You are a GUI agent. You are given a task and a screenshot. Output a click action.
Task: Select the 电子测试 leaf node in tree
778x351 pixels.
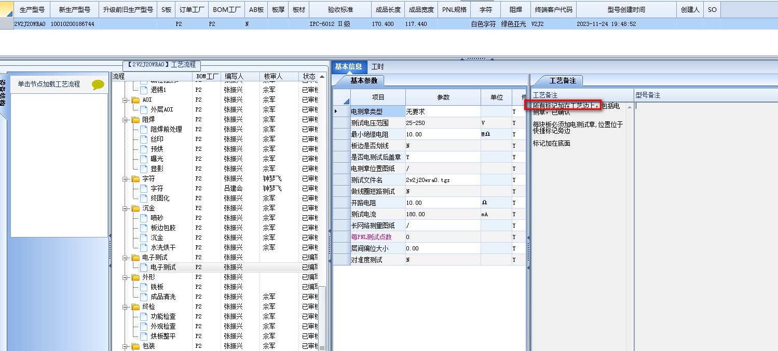click(x=163, y=268)
